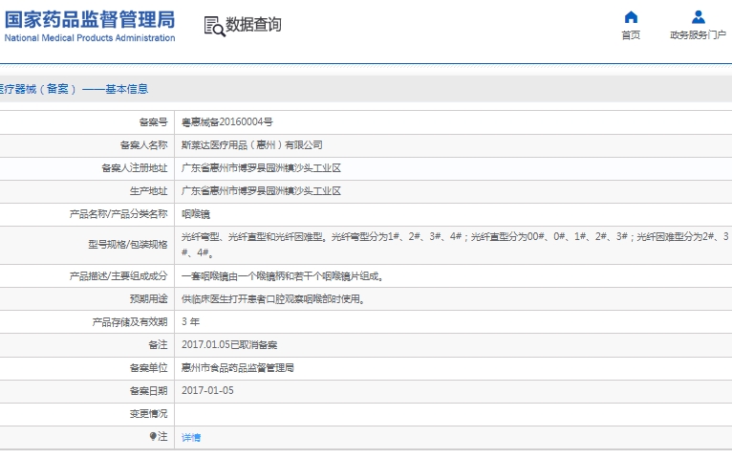
Task: Click the home (首页) house icon
Action: click(631, 17)
